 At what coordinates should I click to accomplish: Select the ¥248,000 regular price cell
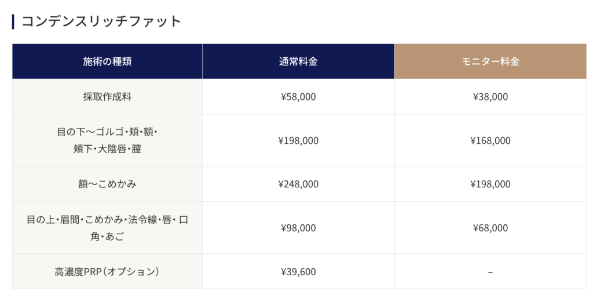click(x=298, y=184)
